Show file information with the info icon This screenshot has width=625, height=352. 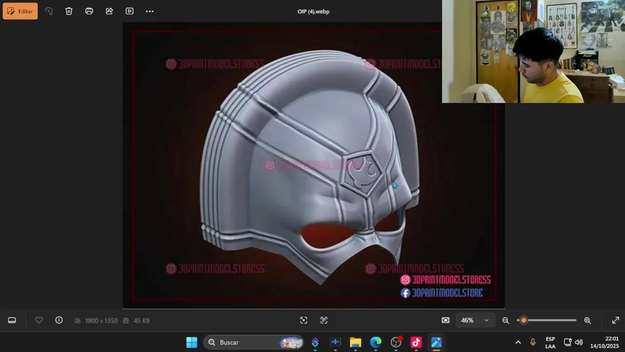coord(59,320)
